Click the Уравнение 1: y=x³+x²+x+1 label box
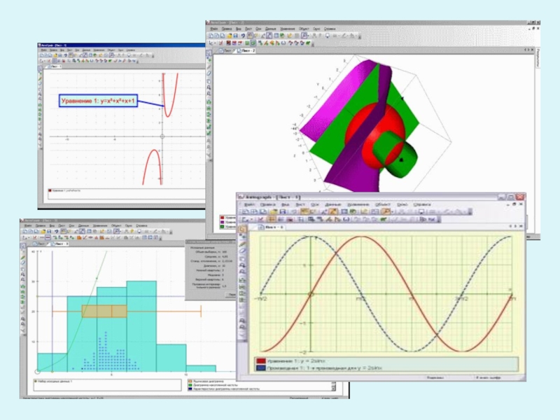The height and width of the screenshot is (420, 560). (98, 101)
